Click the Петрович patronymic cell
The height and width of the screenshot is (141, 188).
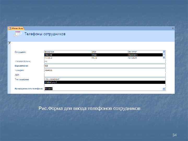[x=132, y=58]
